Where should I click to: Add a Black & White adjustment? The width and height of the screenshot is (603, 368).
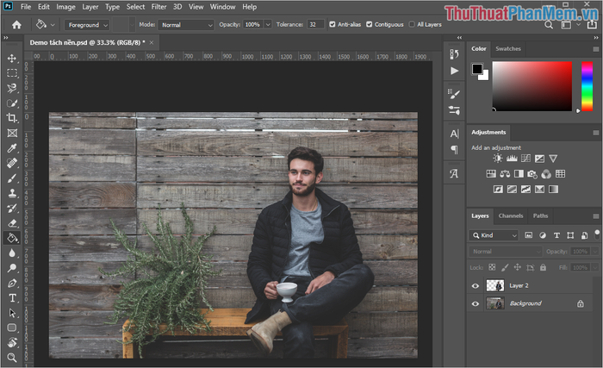519,173
